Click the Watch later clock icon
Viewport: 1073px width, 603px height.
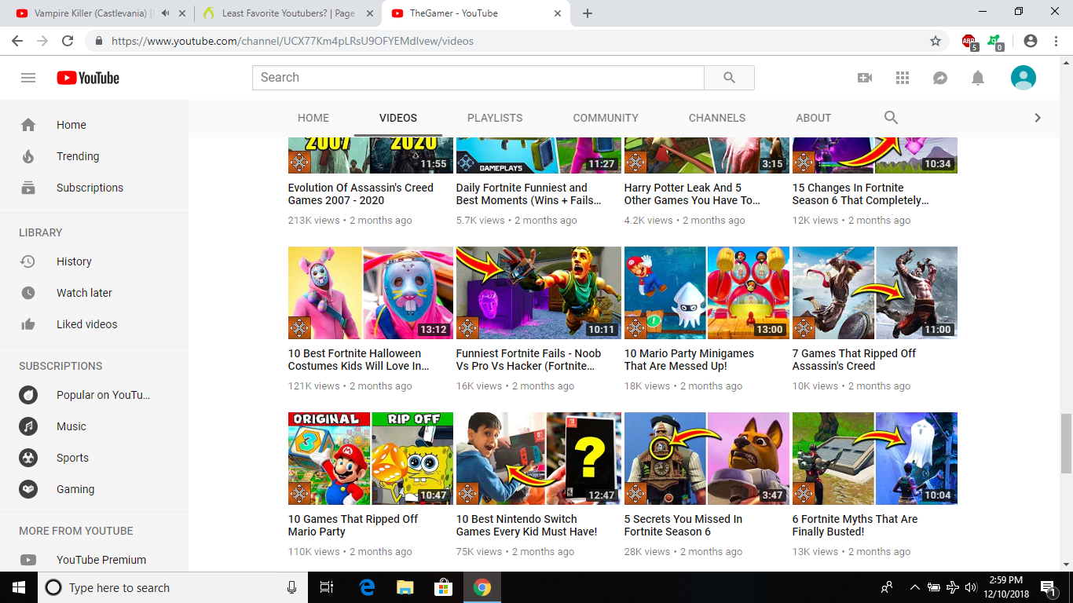[28, 293]
